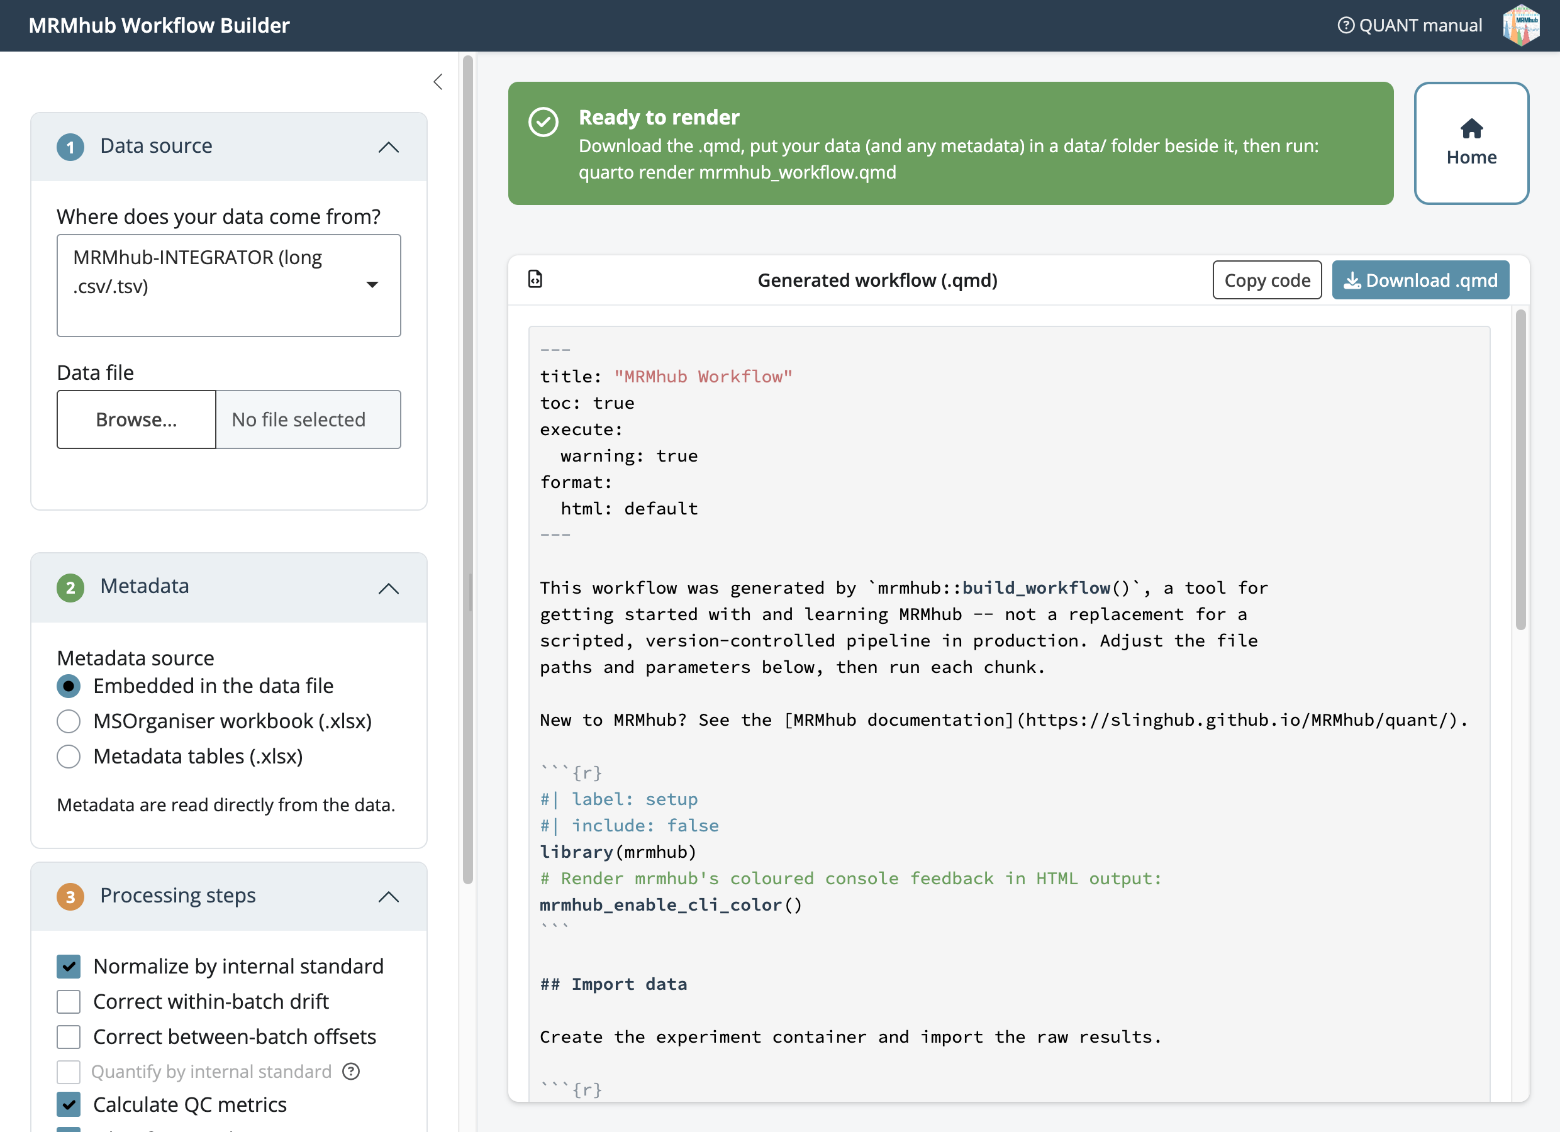
Task: Click the 'Where does your data come from?' label
Action: 218,216
